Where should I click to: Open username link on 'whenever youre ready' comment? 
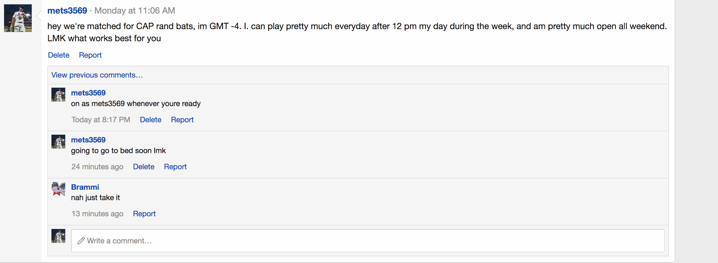(88, 93)
